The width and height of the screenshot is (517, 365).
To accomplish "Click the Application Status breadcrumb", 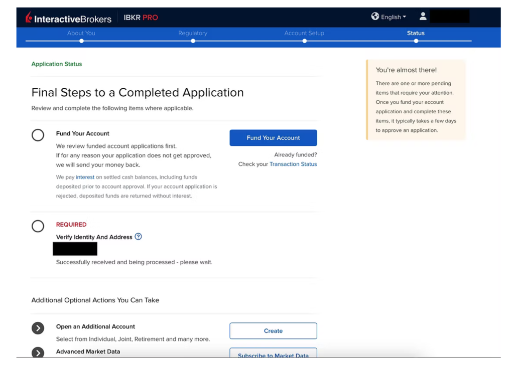I will point(57,64).
